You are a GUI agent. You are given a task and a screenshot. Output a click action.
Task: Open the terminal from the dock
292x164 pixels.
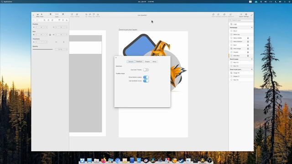click(195, 160)
